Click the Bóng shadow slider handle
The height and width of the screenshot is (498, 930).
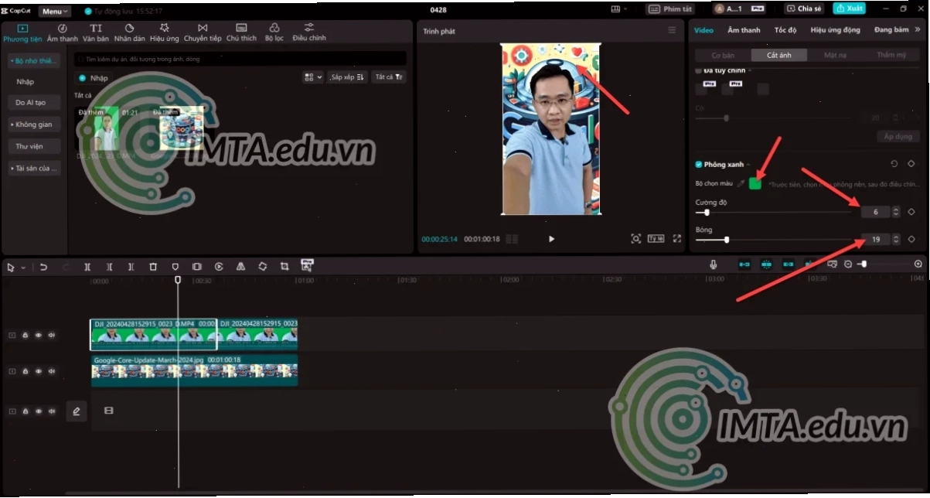(x=727, y=240)
